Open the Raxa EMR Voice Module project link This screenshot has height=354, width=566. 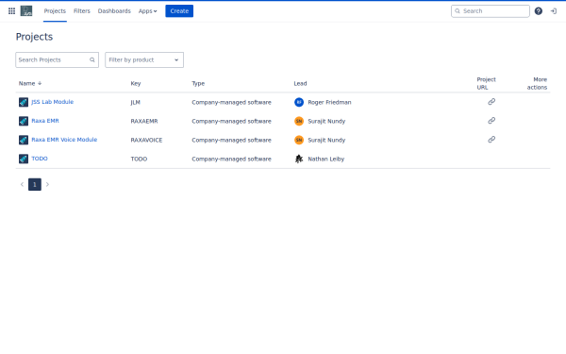tap(64, 140)
